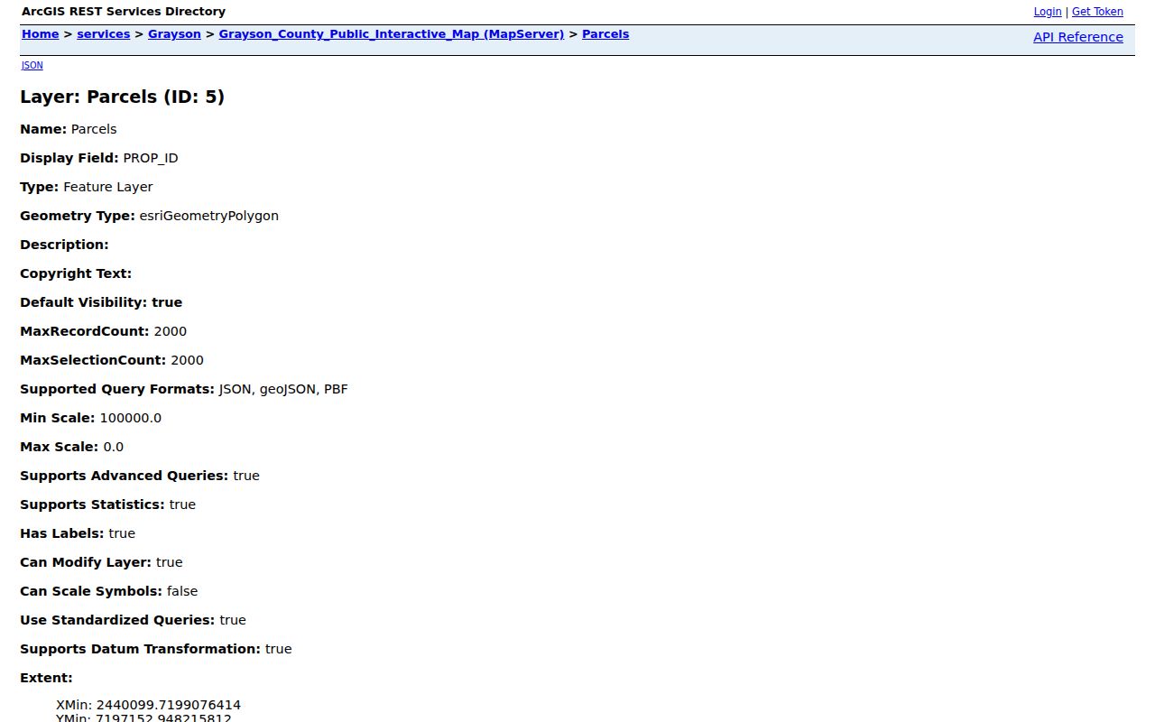The image size is (1155, 722).
Task: Open the Login link
Action: [1048, 12]
